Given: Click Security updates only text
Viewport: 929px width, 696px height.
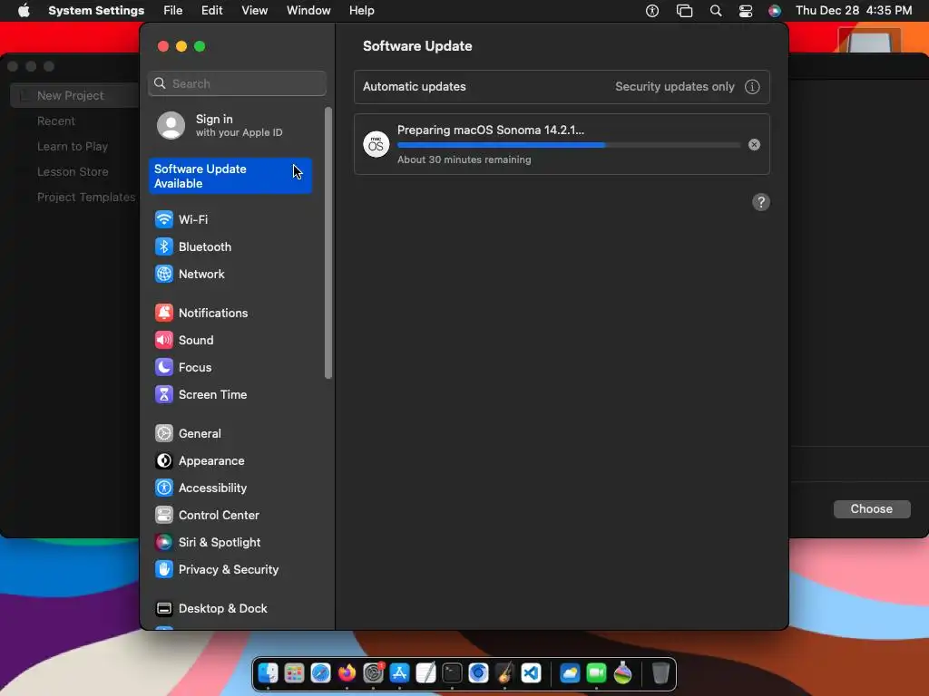Looking at the screenshot, I should click(x=674, y=87).
